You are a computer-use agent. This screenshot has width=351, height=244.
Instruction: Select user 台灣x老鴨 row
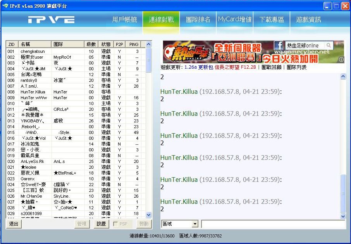(x=76, y=75)
